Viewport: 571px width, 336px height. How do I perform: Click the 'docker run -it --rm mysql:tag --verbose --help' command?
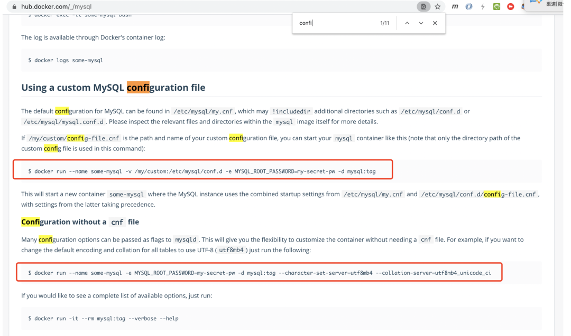pyautogui.click(x=104, y=319)
